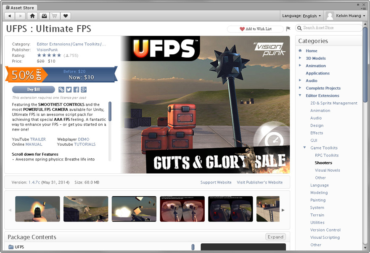Click the magnifier icon in the search box
The height and width of the screenshot is (253, 370).
[x=299, y=28]
